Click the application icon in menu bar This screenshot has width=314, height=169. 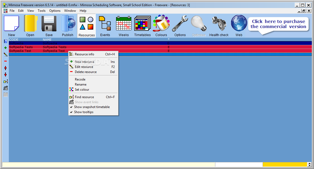5,11
